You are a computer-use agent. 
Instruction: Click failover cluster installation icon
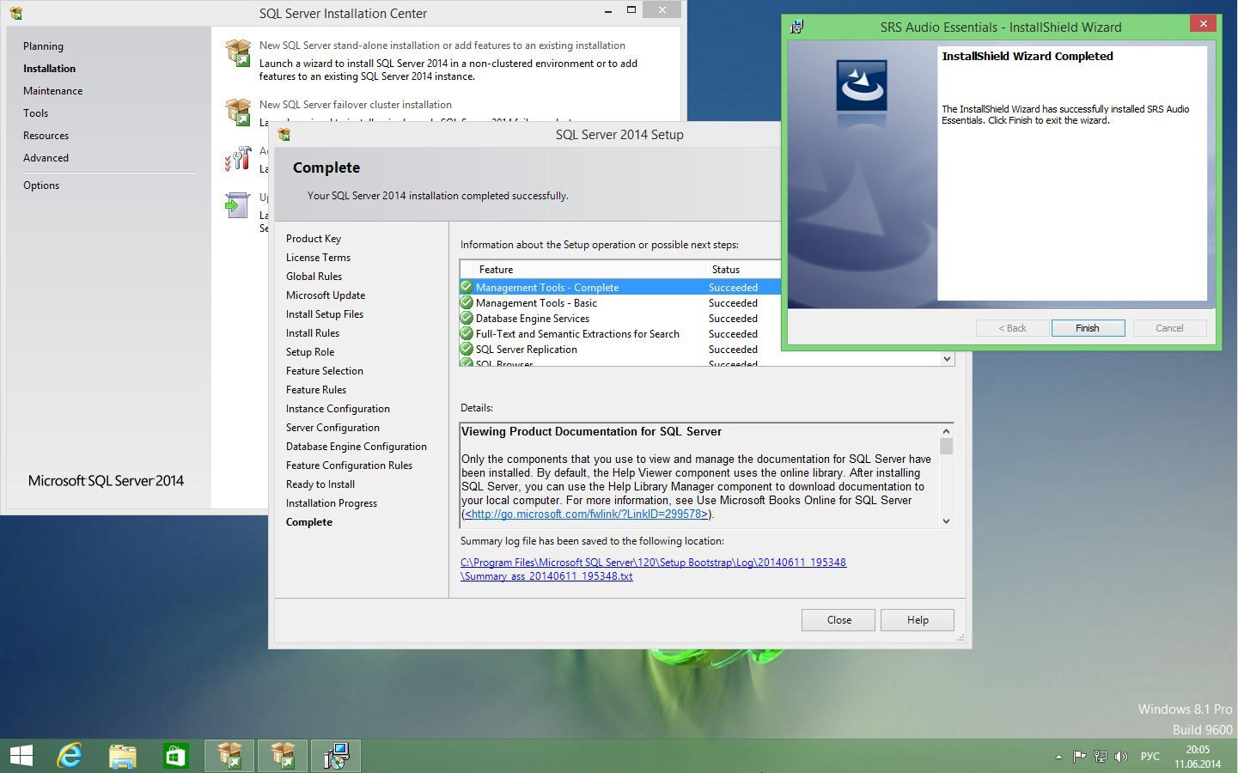click(x=238, y=112)
